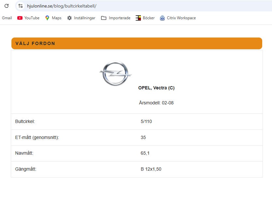Screen dimensions: 272x200
Task: Open site information icon in address bar
Action: pyautogui.click(x=21, y=6)
